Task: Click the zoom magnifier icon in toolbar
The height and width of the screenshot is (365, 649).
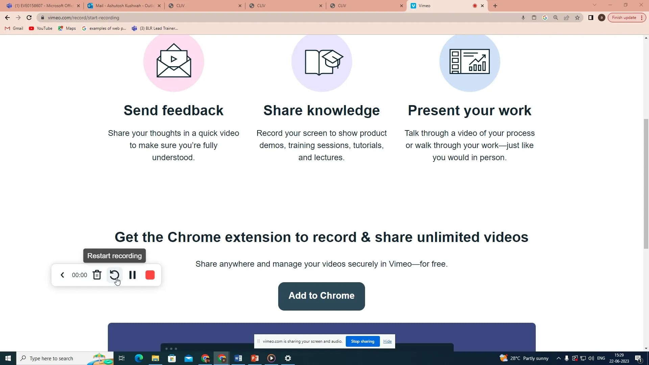Action: coord(555,18)
